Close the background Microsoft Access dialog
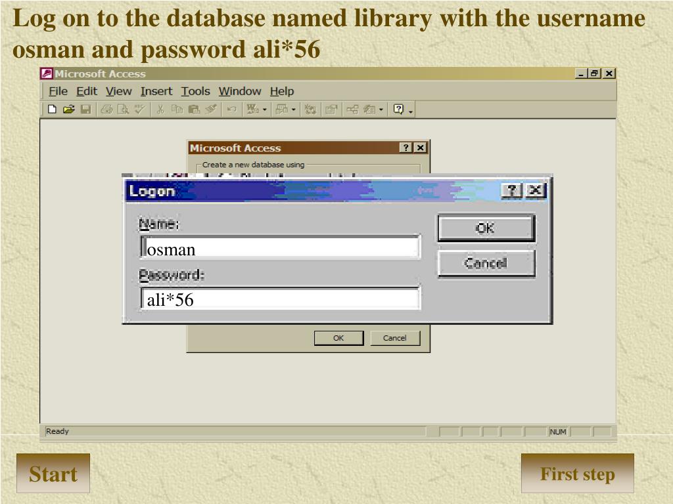Screen dimensions: 673x504 [x=421, y=148]
